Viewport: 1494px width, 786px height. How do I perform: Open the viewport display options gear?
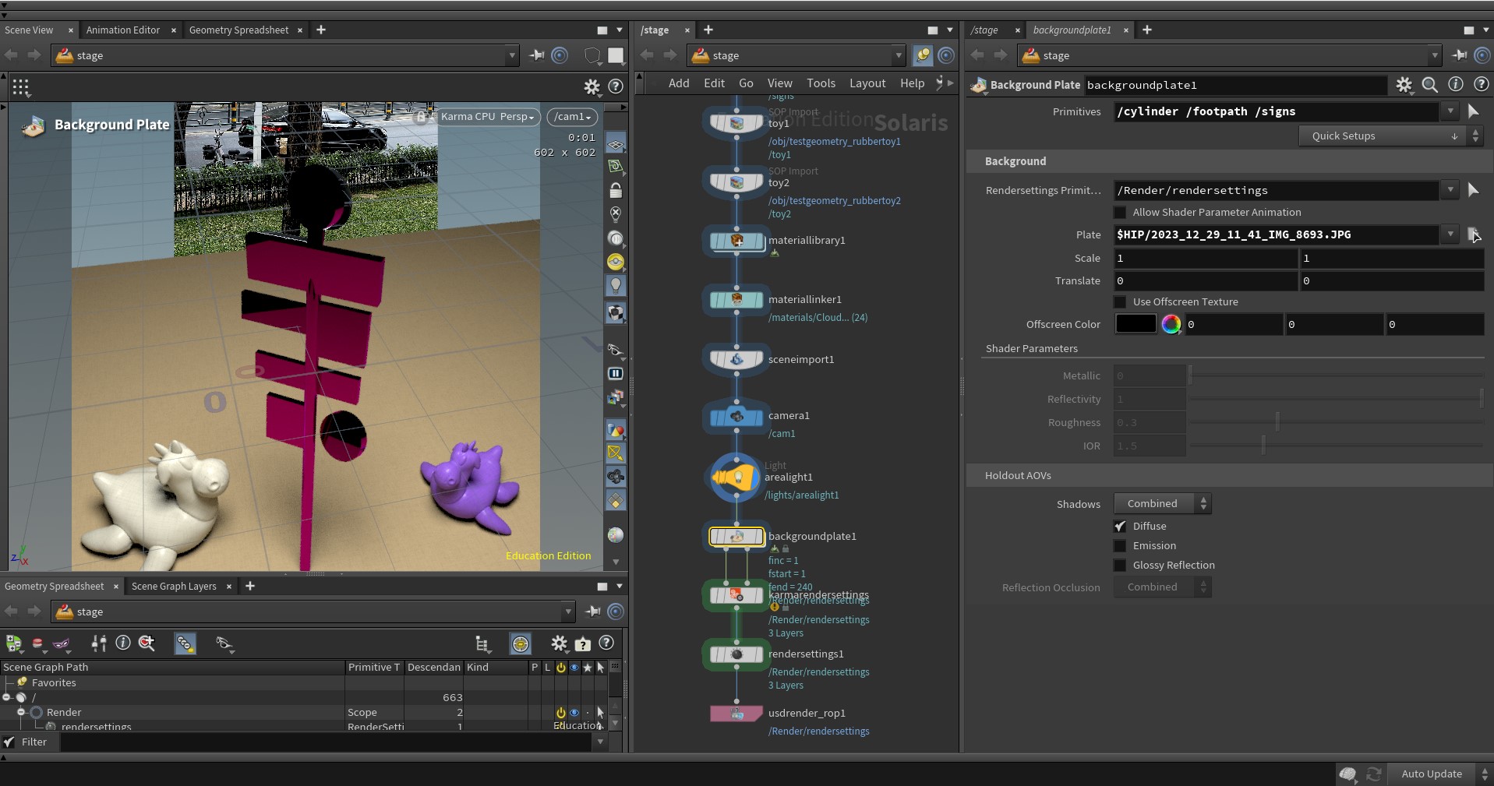tap(592, 86)
